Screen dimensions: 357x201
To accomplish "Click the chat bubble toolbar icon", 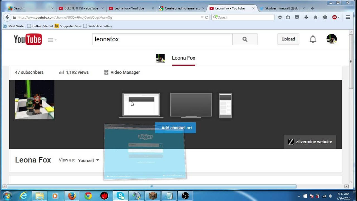I will pyautogui.click(x=325, y=17).
